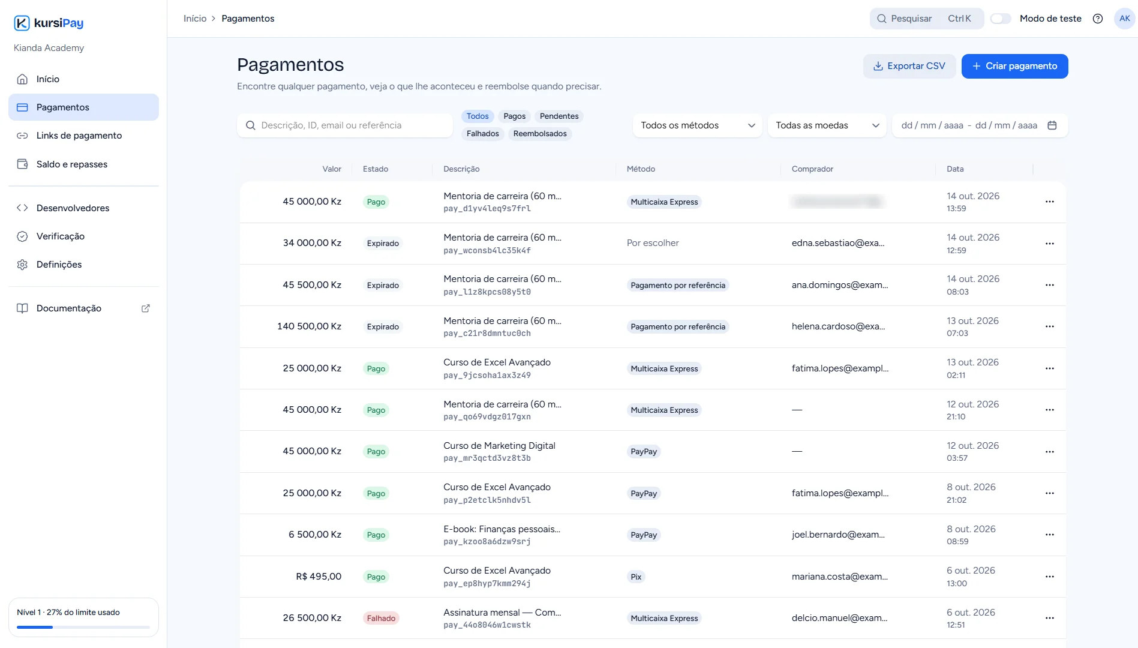Expand Todos os métodos dropdown
The height and width of the screenshot is (648, 1138).
(x=697, y=125)
